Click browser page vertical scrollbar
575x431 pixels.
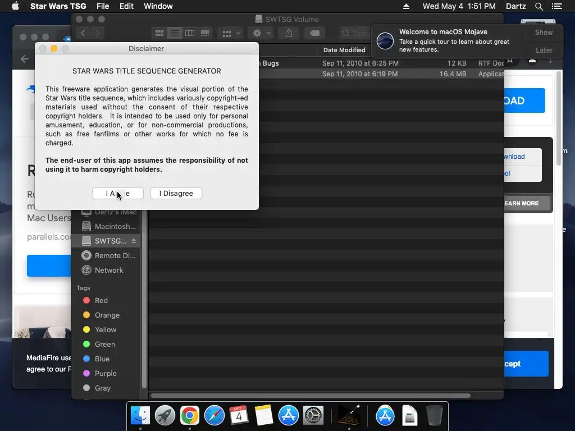pyautogui.click(x=559, y=119)
